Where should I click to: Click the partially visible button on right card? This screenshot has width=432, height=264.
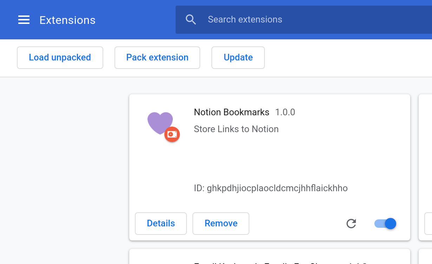[x=428, y=224]
